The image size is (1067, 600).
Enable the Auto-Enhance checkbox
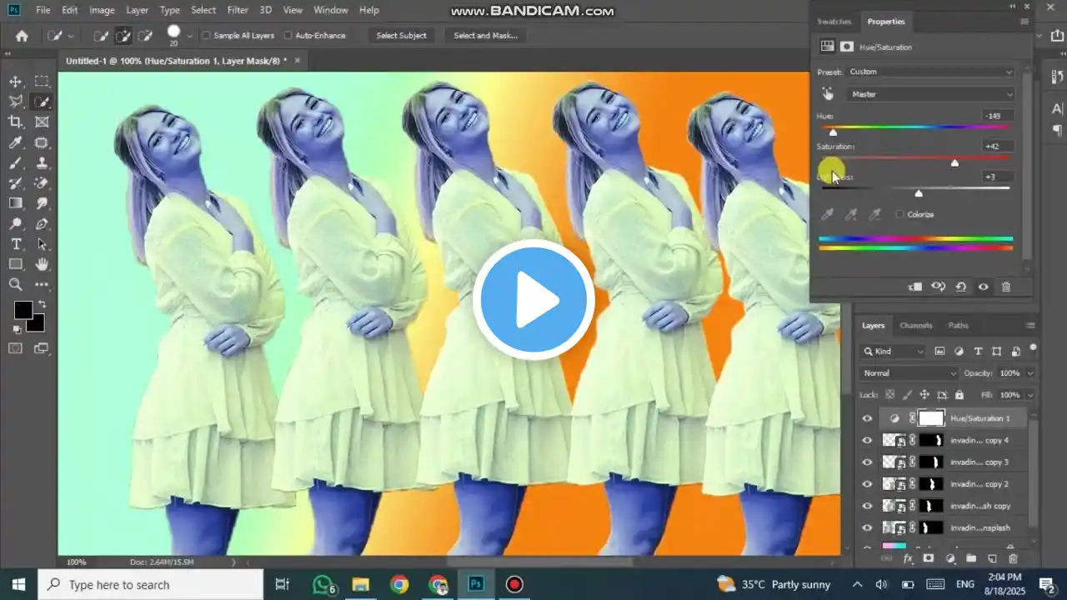(x=290, y=35)
